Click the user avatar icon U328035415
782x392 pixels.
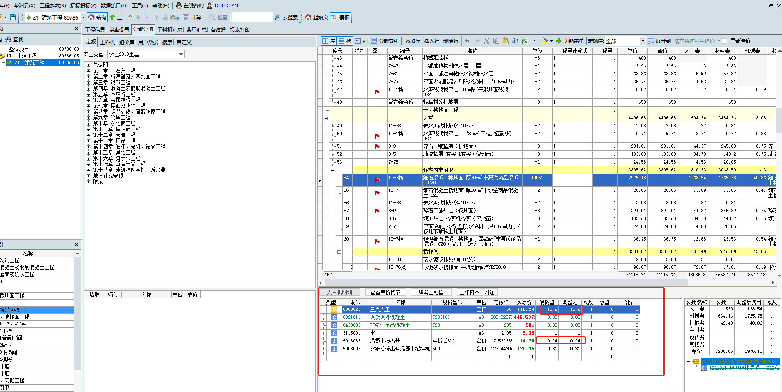209,5
